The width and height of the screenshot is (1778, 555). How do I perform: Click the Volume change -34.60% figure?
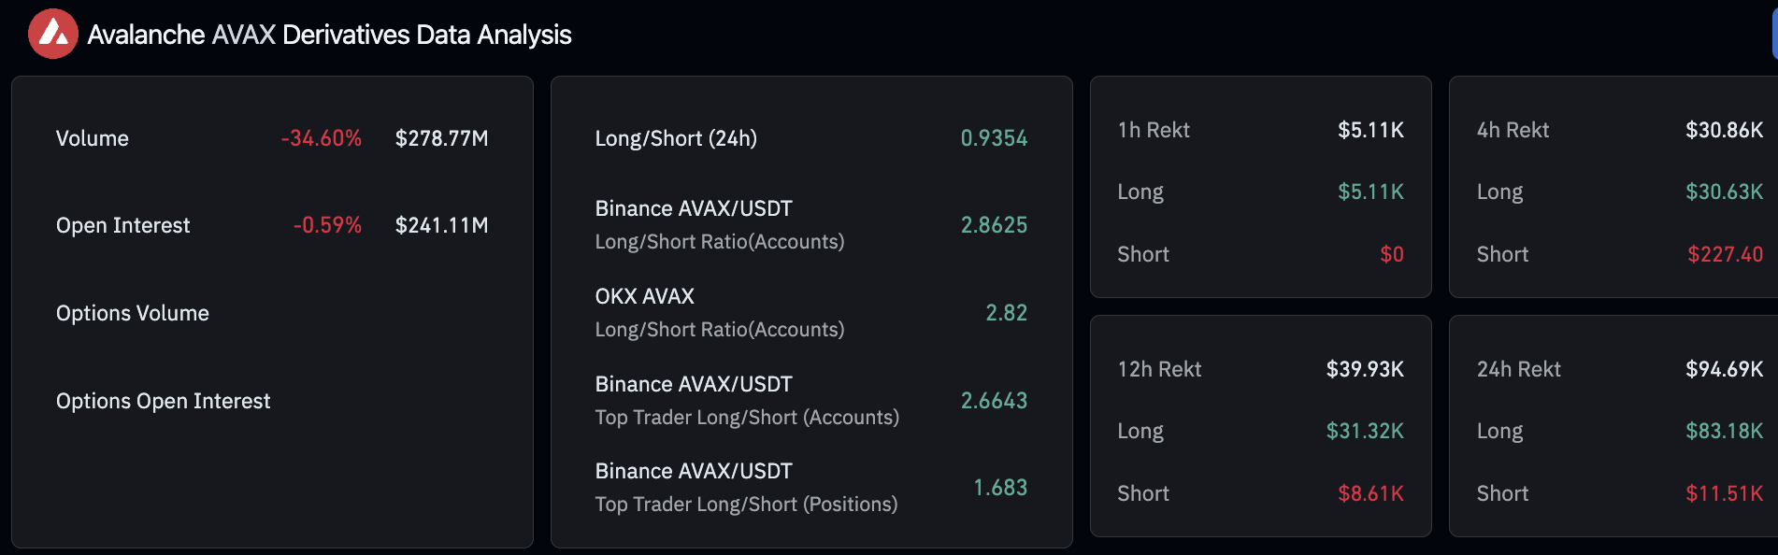click(x=322, y=138)
